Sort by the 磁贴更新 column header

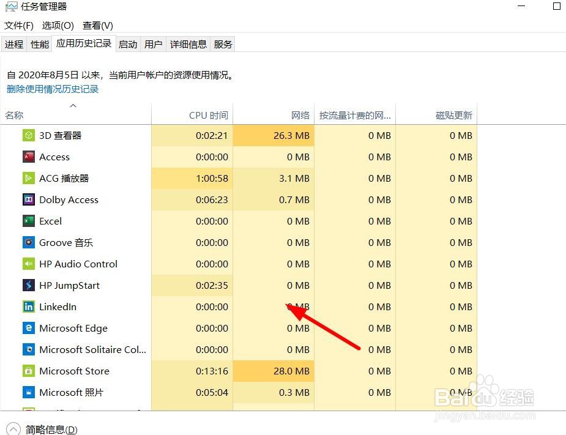436,114
